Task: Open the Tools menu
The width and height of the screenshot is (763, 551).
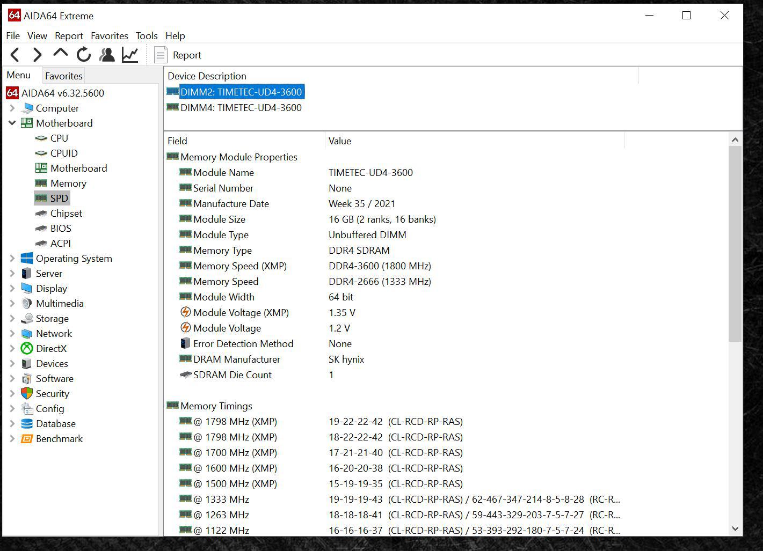Action: pos(147,36)
